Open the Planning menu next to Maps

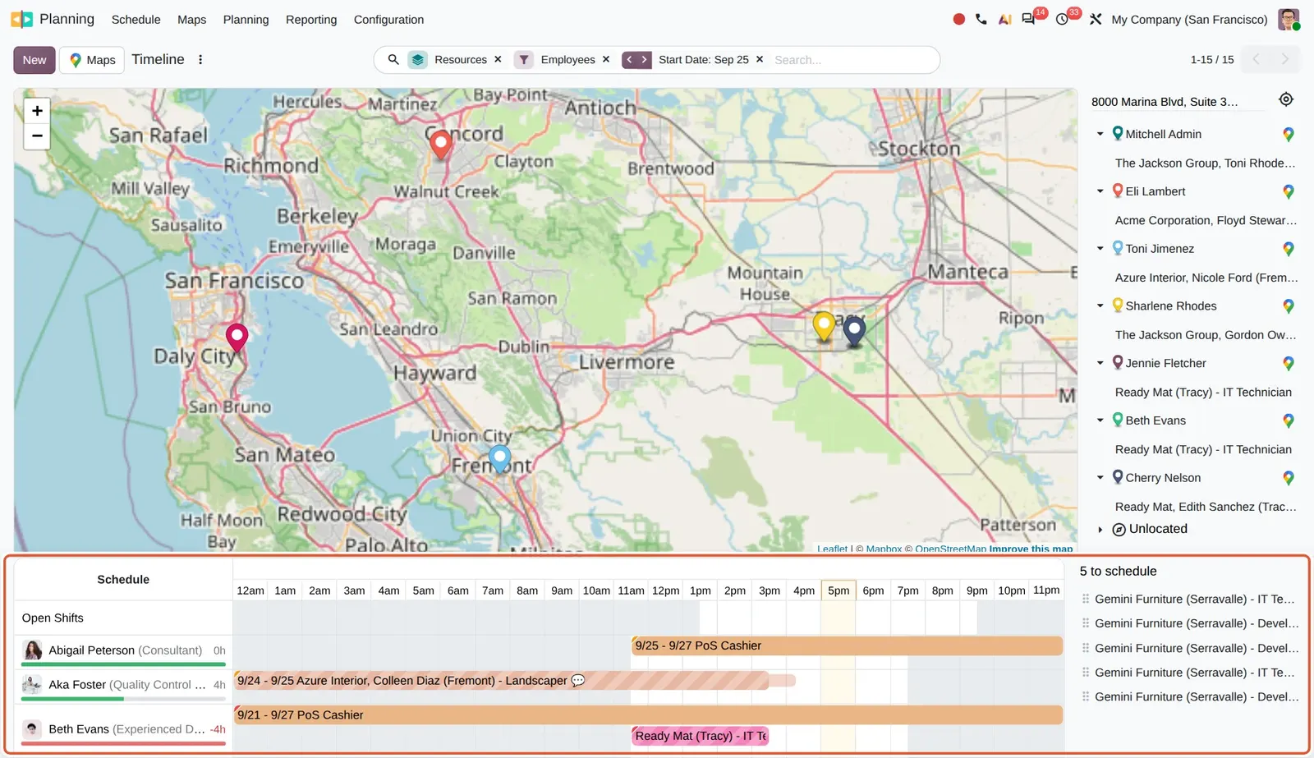tap(246, 19)
